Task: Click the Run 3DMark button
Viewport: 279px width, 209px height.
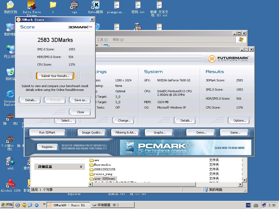Action: [x=47, y=133]
